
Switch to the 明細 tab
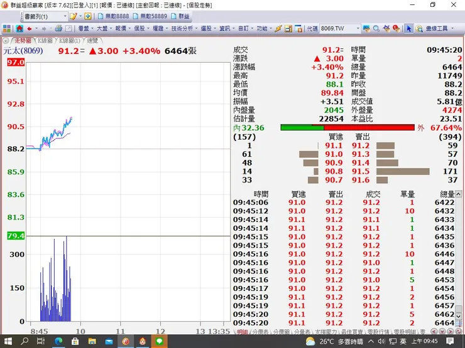tap(243, 332)
